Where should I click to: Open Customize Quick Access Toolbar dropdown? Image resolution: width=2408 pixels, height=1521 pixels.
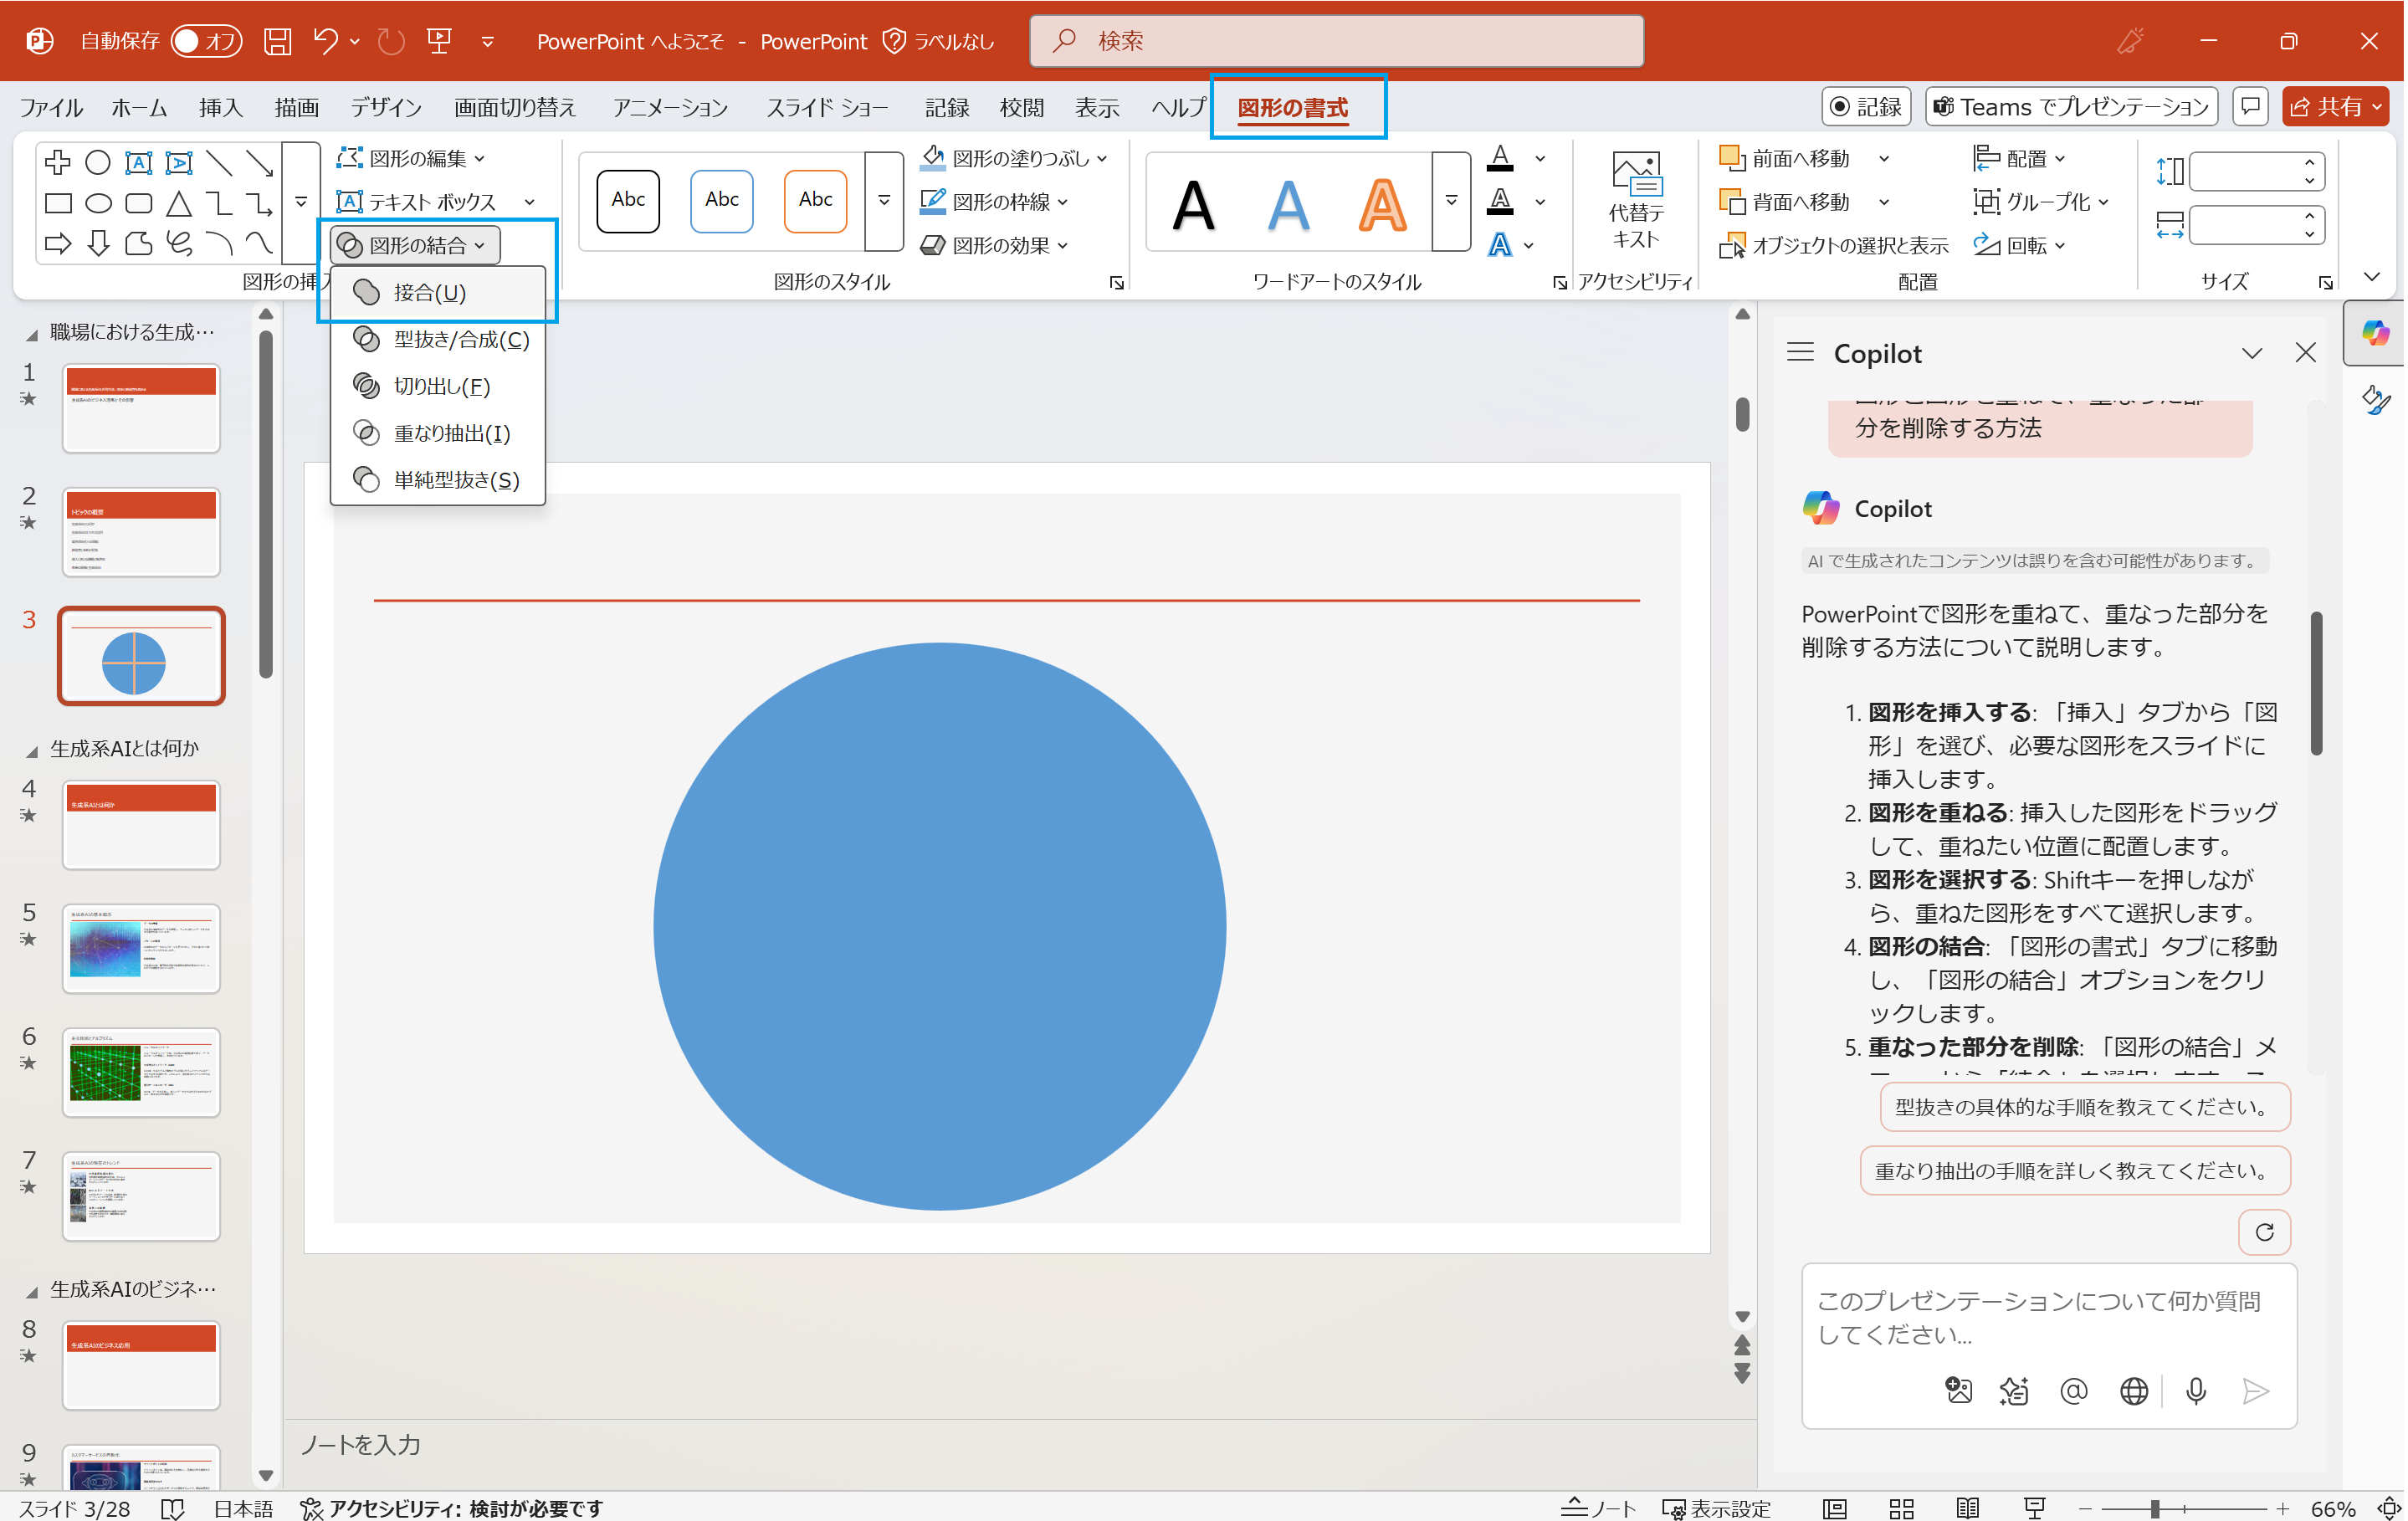[x=487, y=41]
